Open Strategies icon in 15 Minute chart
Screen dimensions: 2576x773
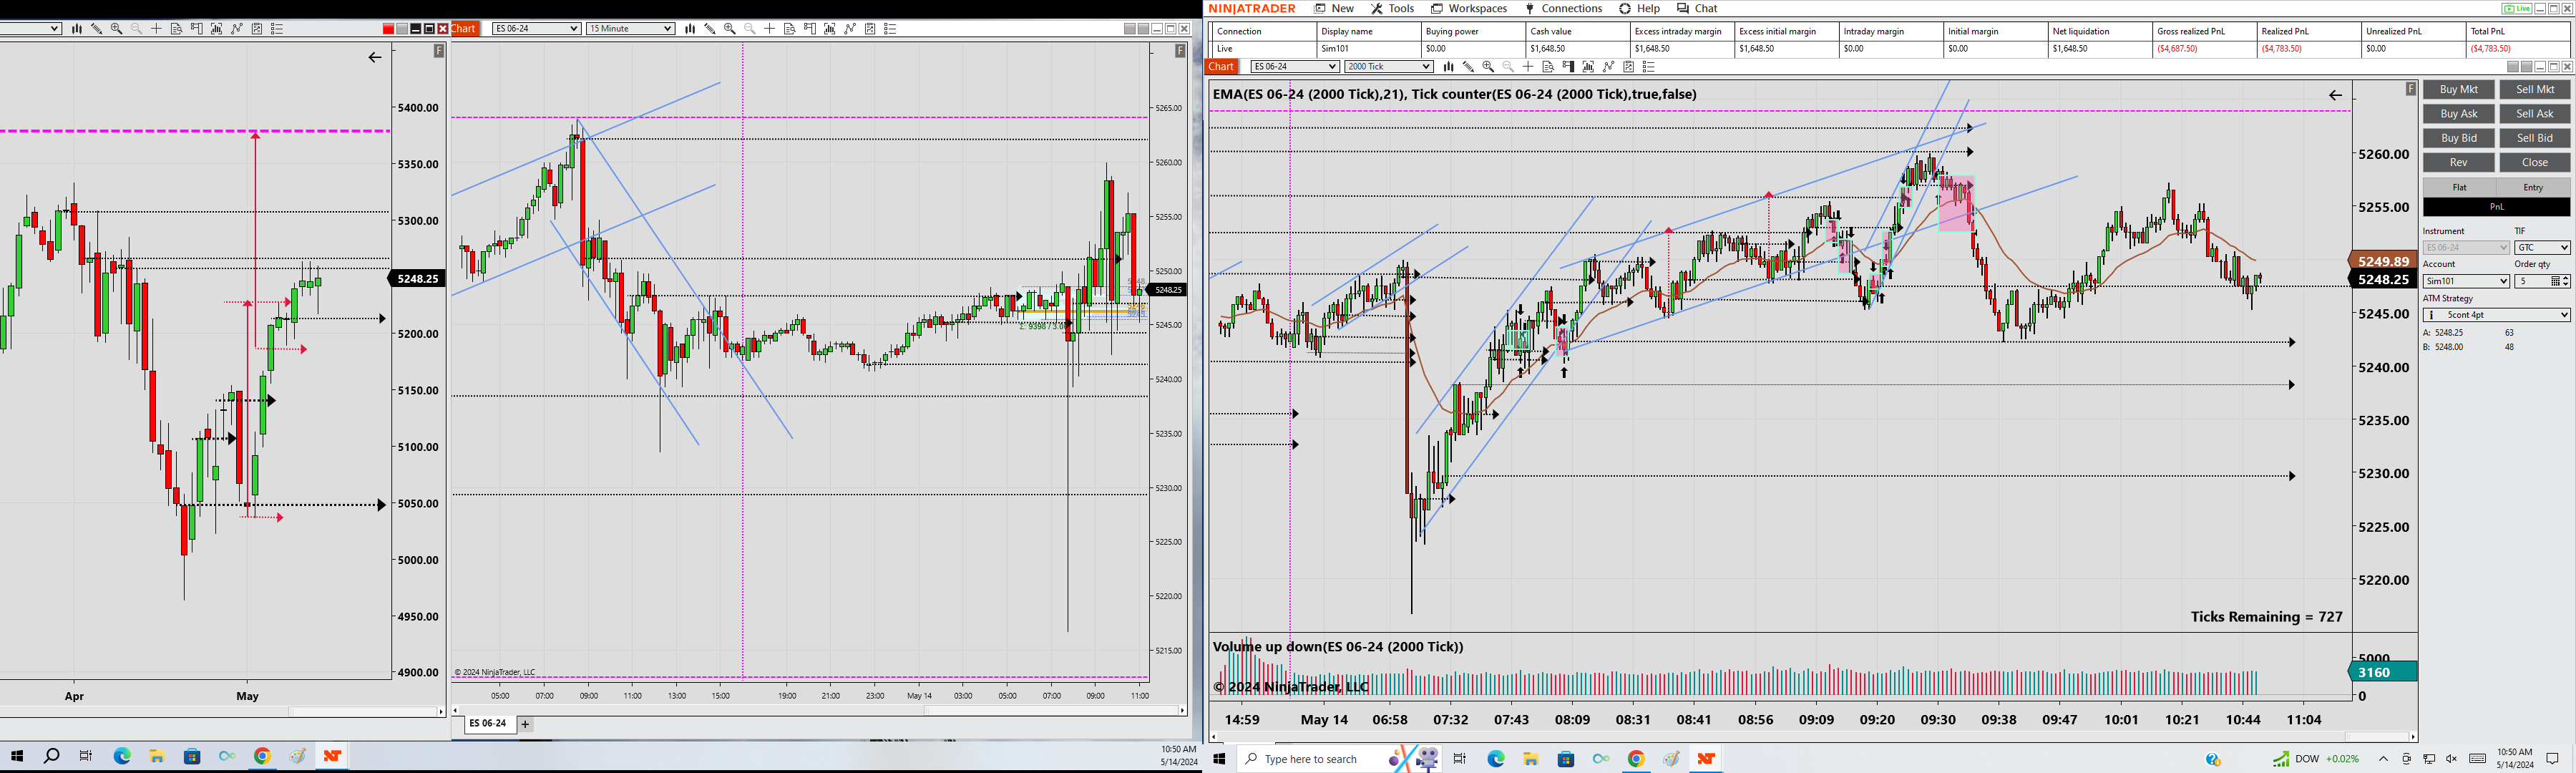870,29
